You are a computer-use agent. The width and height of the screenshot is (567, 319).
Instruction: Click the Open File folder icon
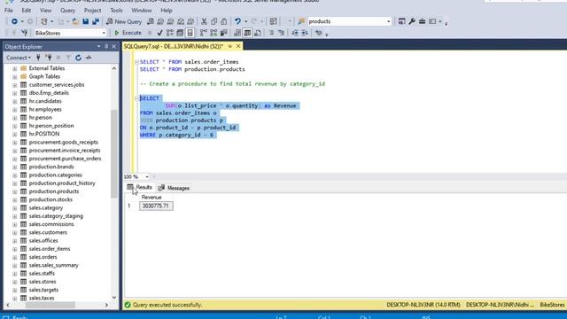coord(75,21)
